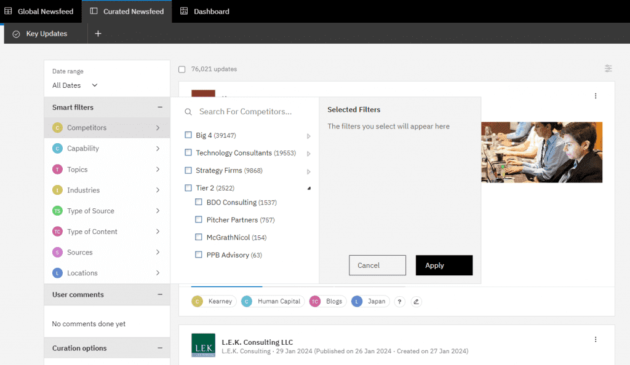Open the L.E.K. Consulting article options menu
The width and height of the screenshot is (630, 365).
coord(595,339)
